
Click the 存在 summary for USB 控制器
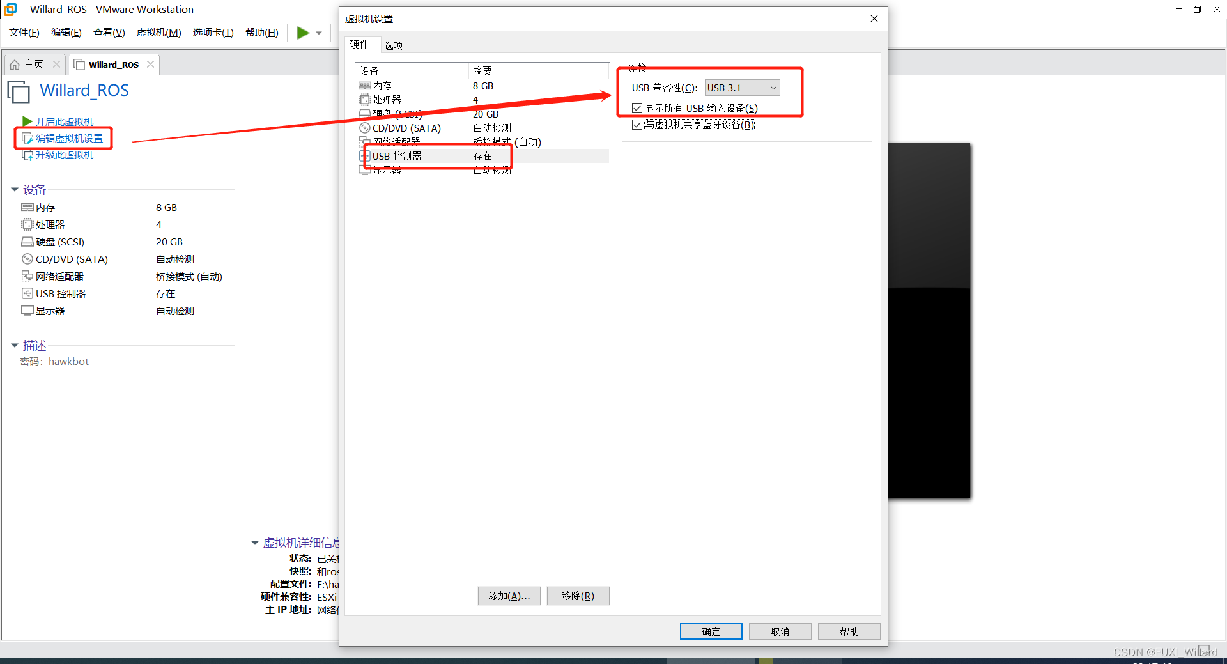point(482,157)
